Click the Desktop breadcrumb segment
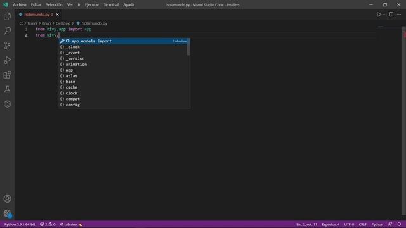The width and height of the screenshot is (406, 228). click(x=63, y=23)
